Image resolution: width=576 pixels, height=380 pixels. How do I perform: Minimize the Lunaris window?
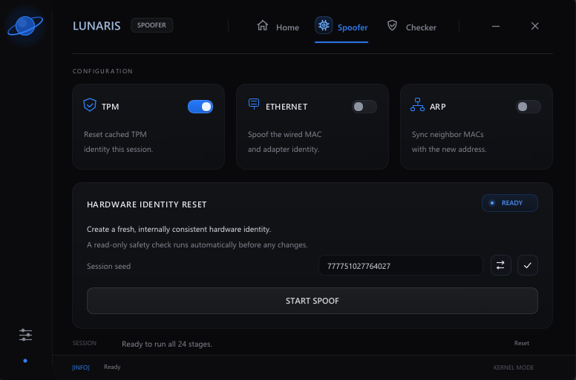coord(496,27)
